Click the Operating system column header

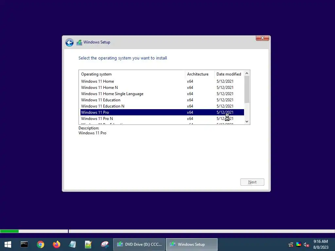(x=132, y=74)
